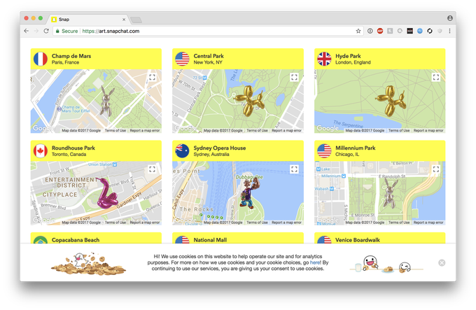The height and width of the screenshot is (310, 476).
Task: Click the Chrome profile avatar icon
Action: 449,18
